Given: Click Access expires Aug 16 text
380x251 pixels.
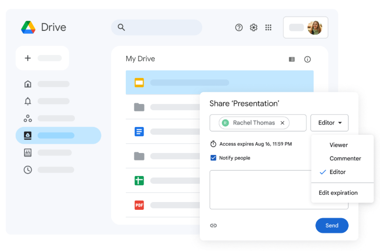Looking at the screenshot, I should pyautogui.click(x=256, y=144).
